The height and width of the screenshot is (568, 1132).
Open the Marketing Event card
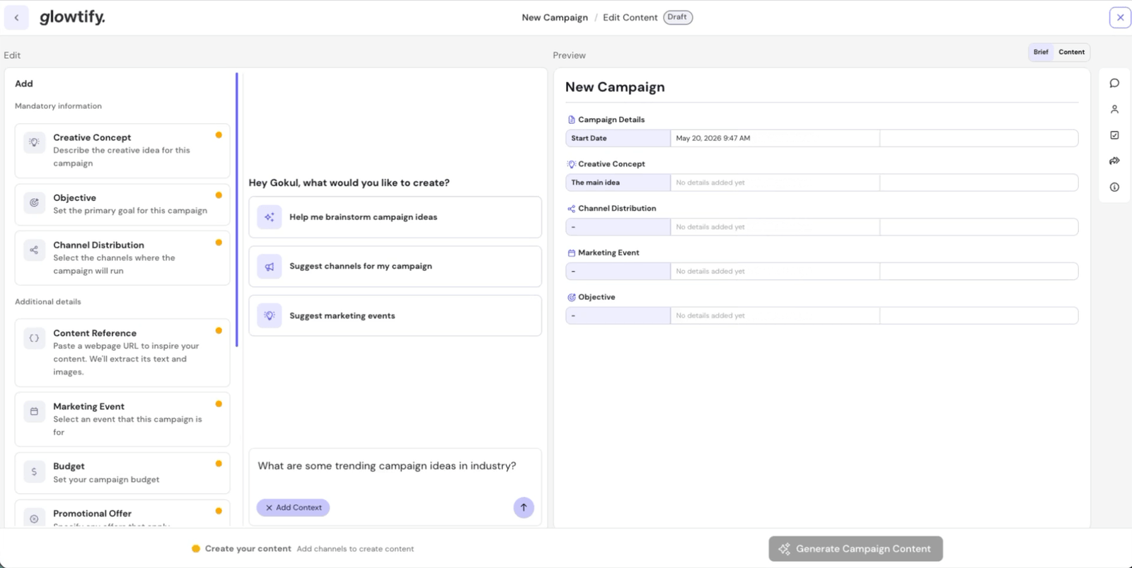(122, 419)
